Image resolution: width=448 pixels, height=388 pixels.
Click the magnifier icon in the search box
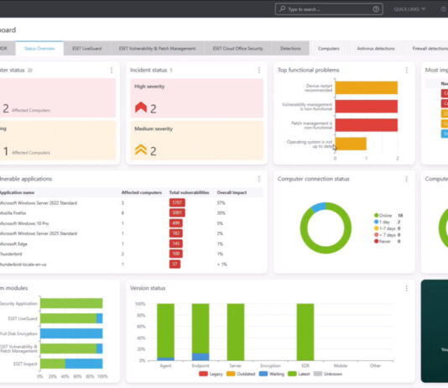[282, 9]
